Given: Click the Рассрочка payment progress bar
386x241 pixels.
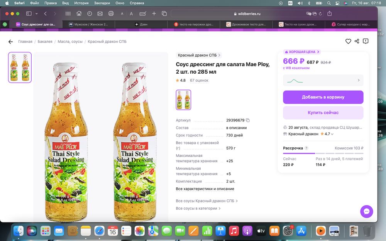Looking at the screenshot, I should click(x=323, y=153).
